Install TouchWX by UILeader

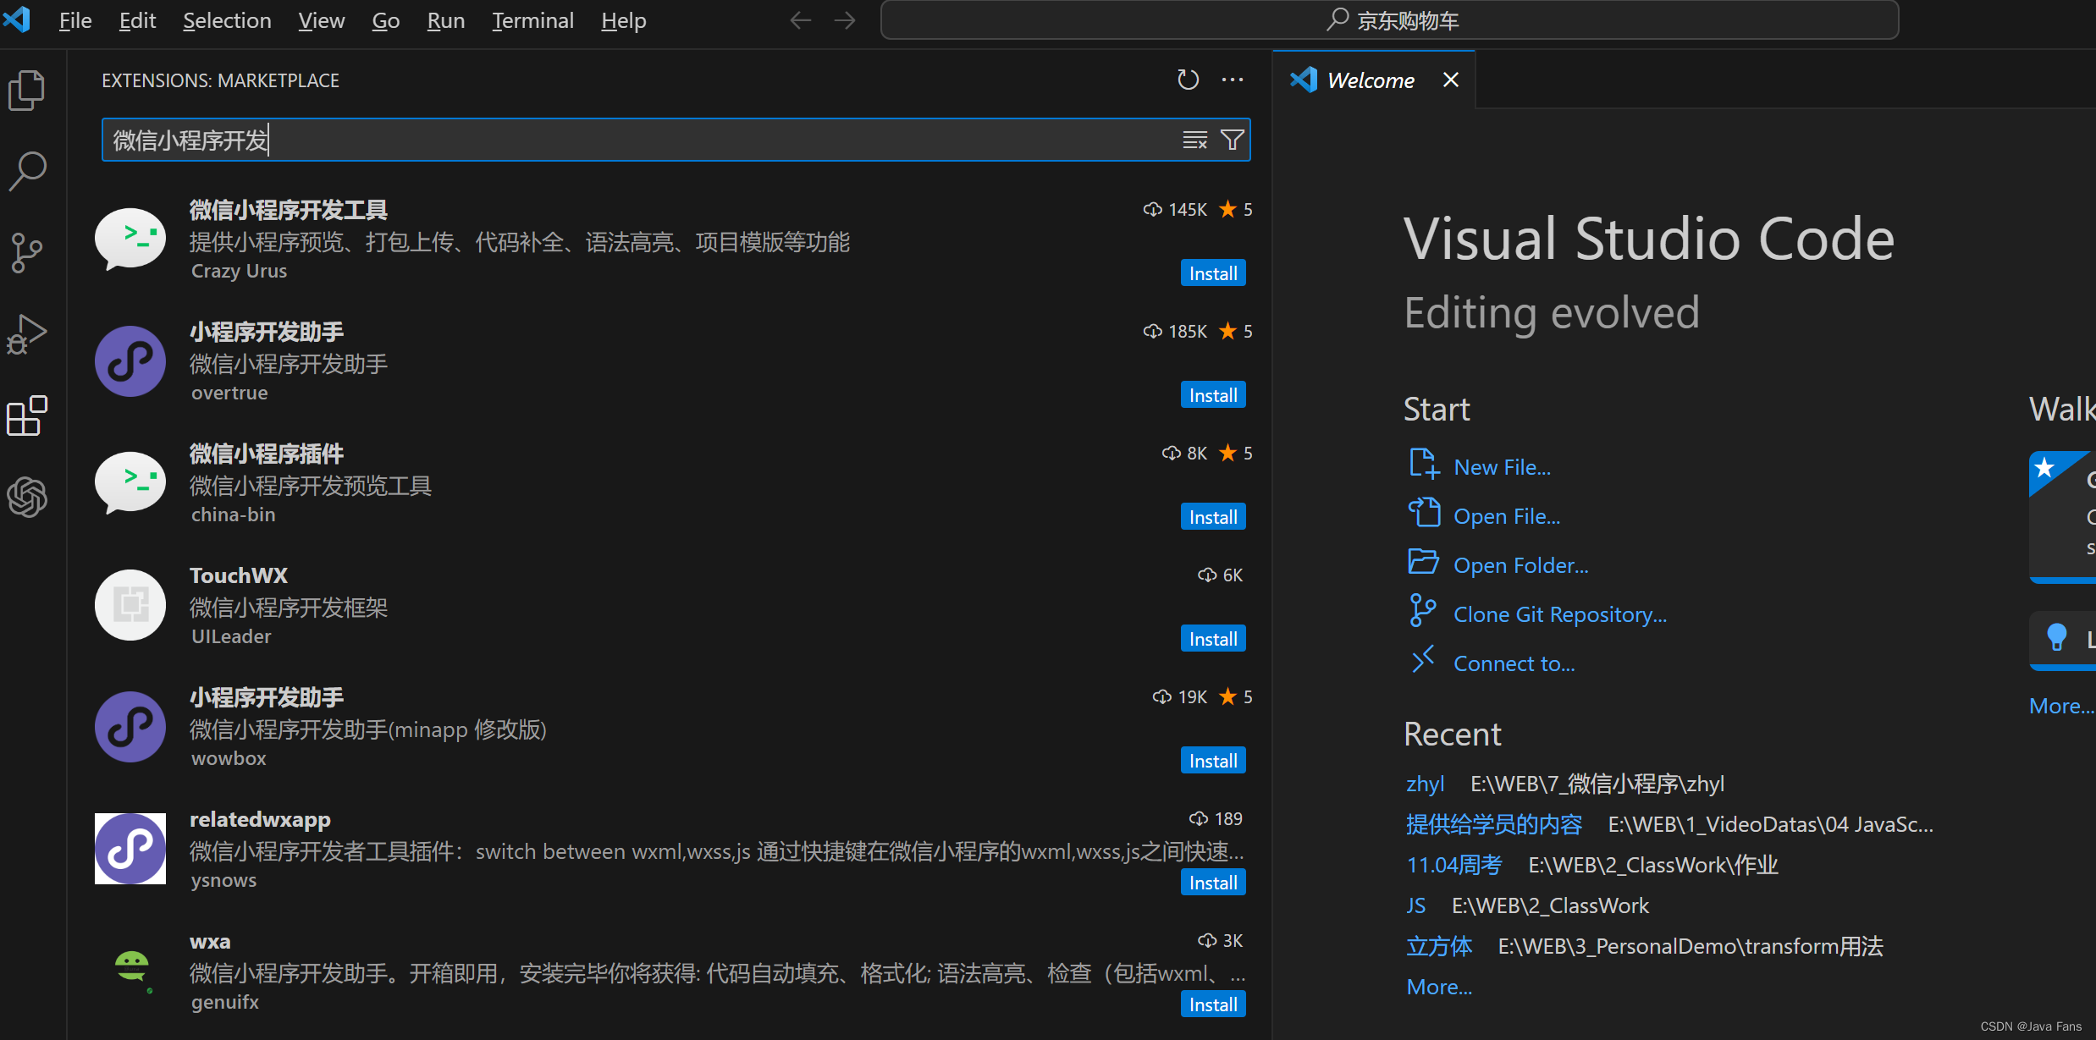tap(1213, 639)
